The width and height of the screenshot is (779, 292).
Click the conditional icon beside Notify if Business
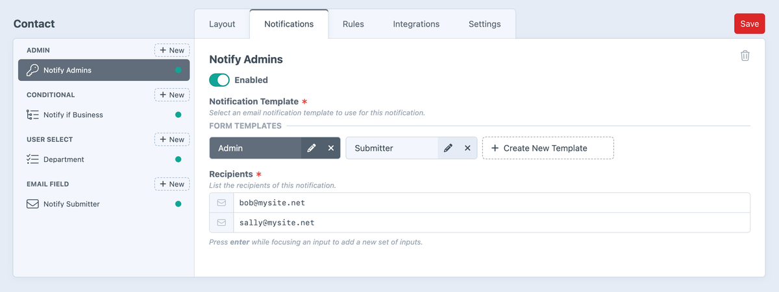click(32, 115)
